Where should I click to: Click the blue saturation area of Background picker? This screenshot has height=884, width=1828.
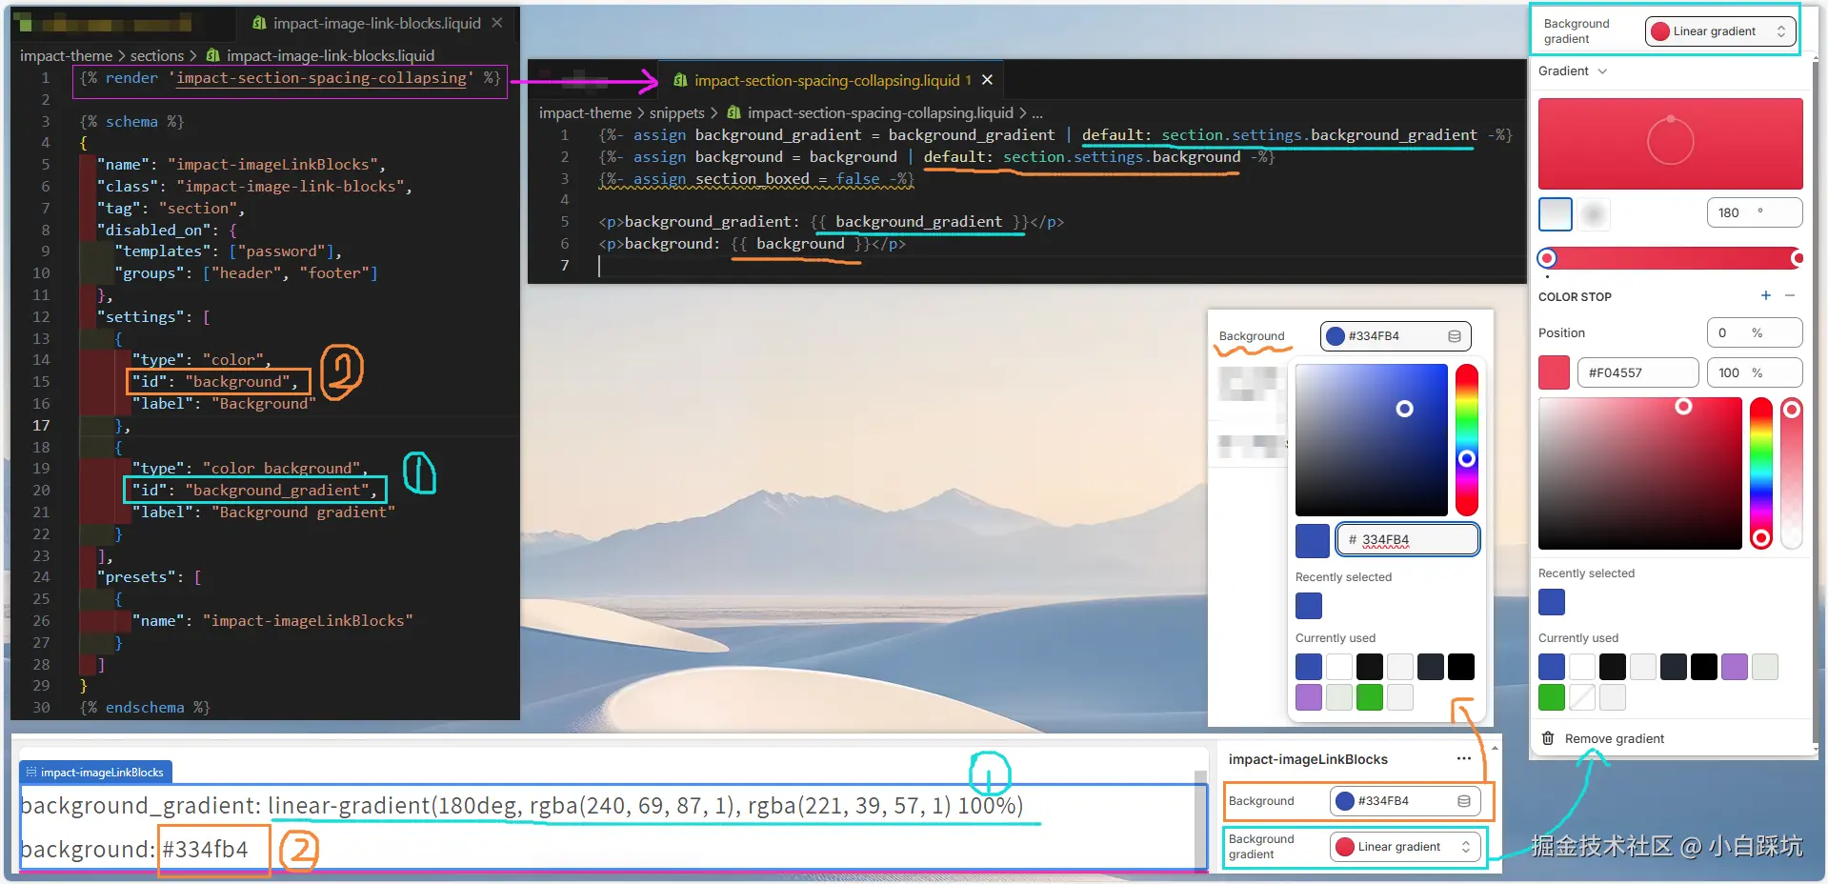pyautogui.click(x=1372, y=440)
